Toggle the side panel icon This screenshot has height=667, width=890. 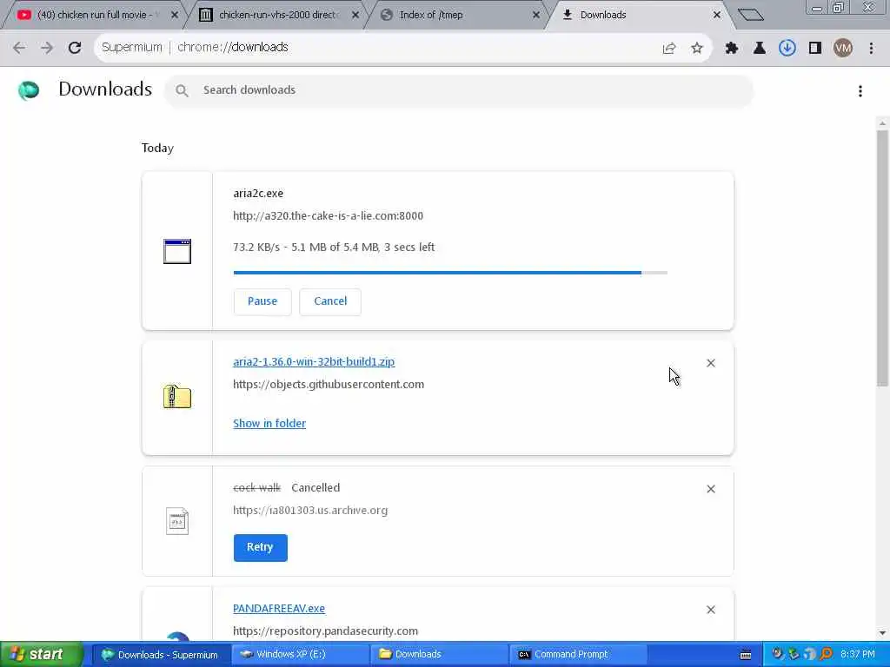pyautogui.click(x=815, y=49)
